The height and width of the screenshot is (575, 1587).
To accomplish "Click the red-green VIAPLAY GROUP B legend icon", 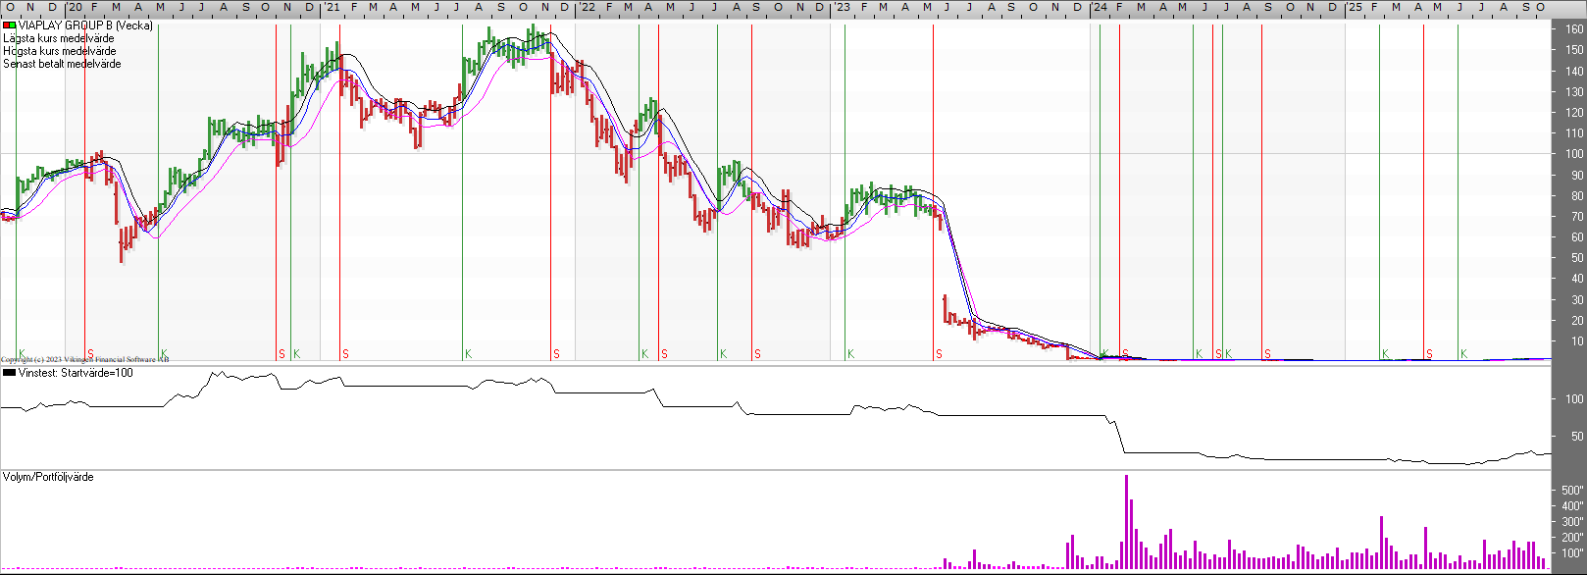I will tap(9, 26).
